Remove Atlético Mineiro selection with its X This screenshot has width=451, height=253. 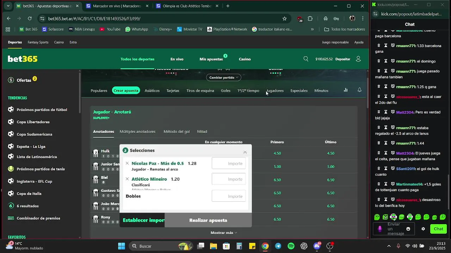tap(127, 179)
